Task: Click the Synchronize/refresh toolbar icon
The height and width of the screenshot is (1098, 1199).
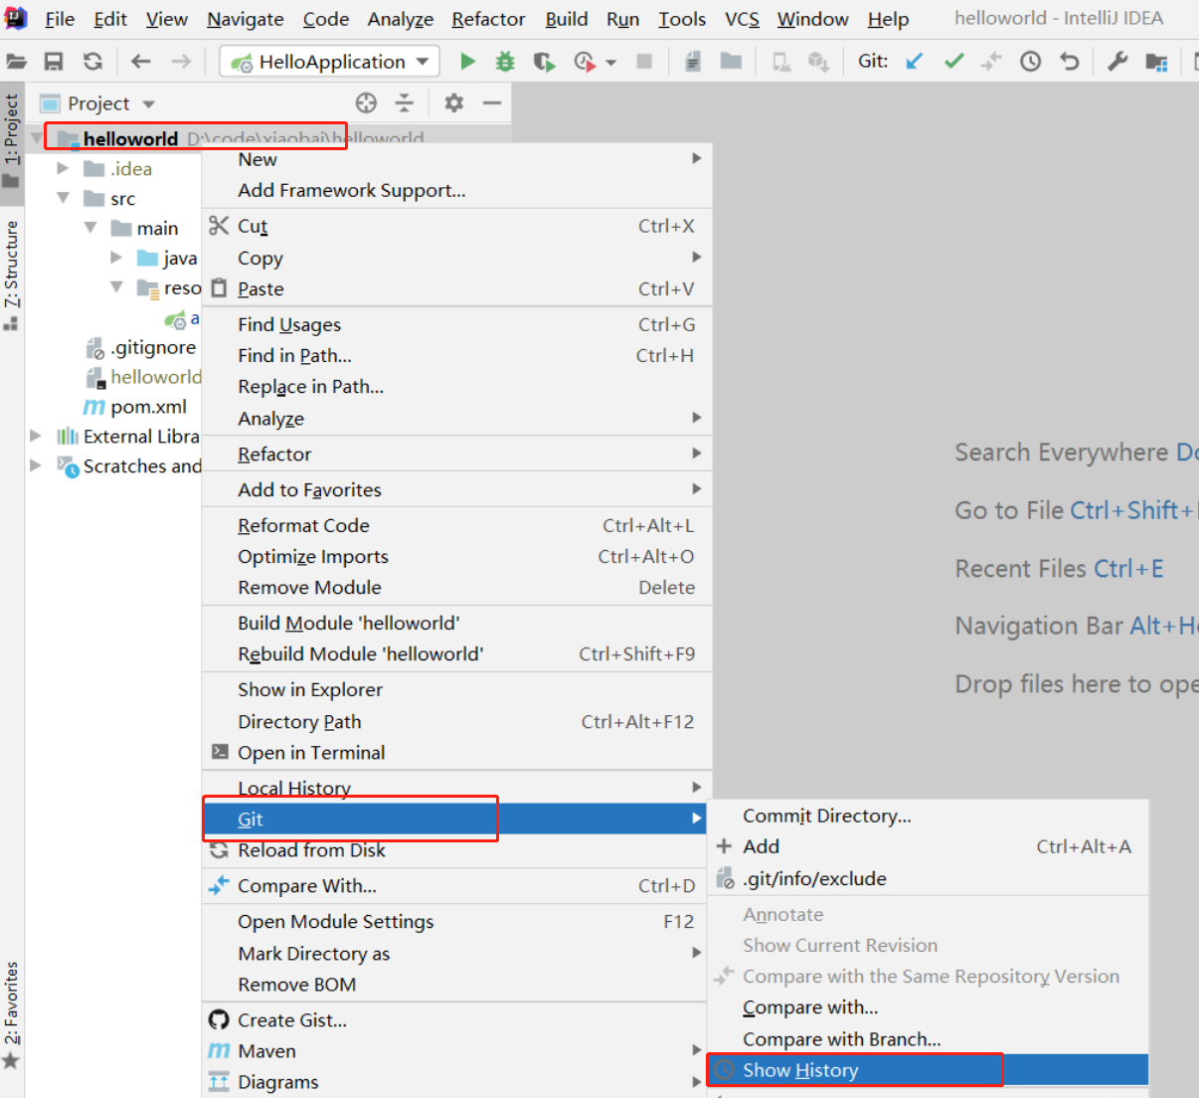Action: tap(92, 62)
